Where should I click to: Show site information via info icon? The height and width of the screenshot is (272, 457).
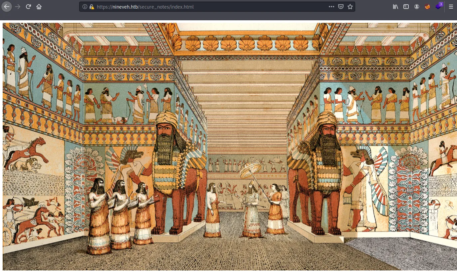coord(85,7)
